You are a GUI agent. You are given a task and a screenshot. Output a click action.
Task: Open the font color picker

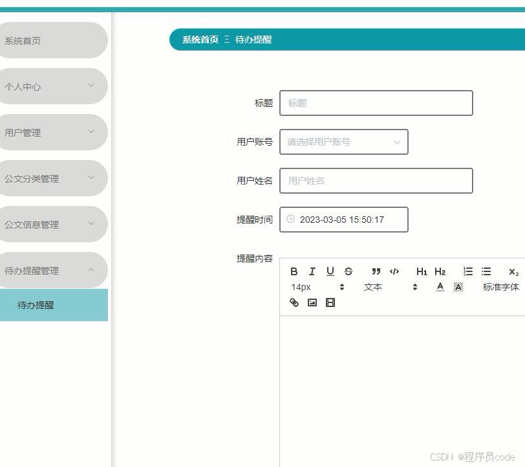point(440,287)
